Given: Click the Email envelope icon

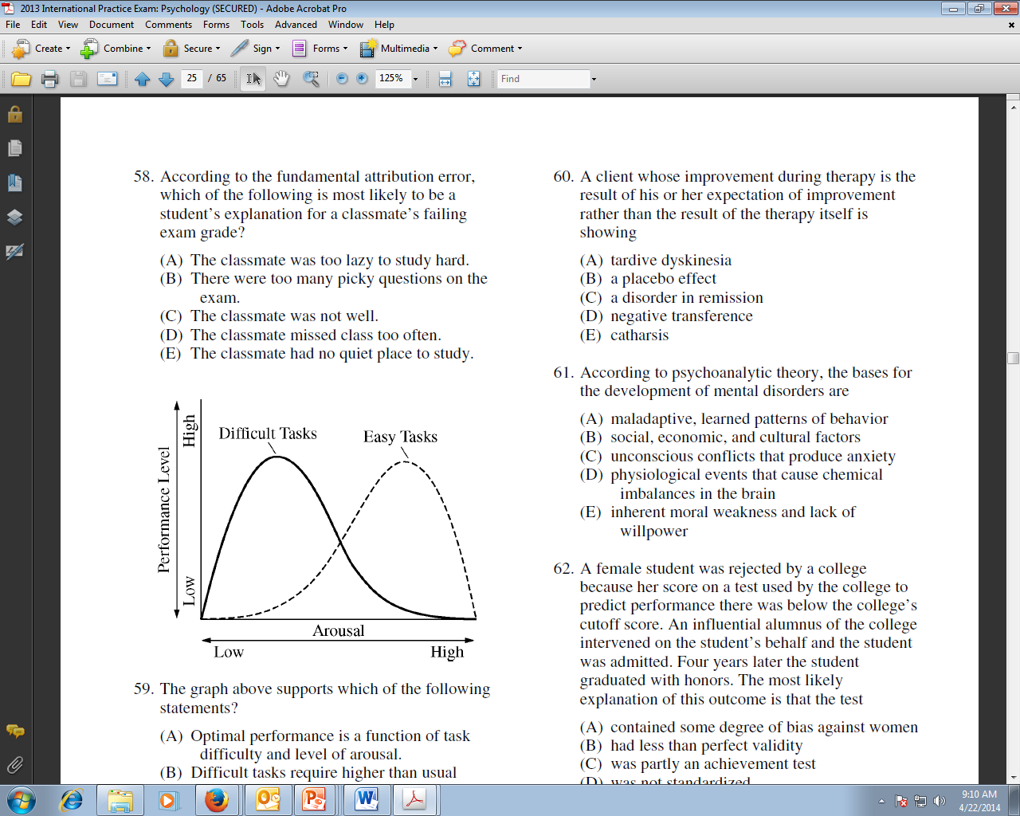Looking at the screenshot, I should [x=107, y=79].
